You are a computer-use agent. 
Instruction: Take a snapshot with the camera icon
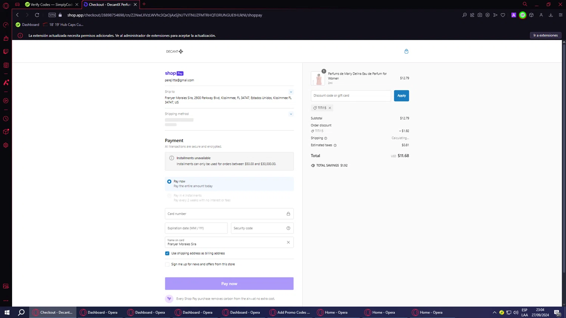pos(480,15)
